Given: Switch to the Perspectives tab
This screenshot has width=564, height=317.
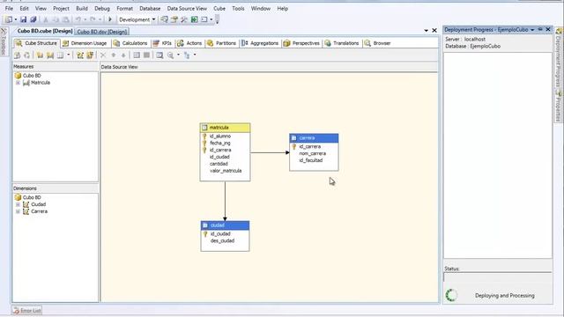Looking at the screenshot, I should [x=301, y=43].
